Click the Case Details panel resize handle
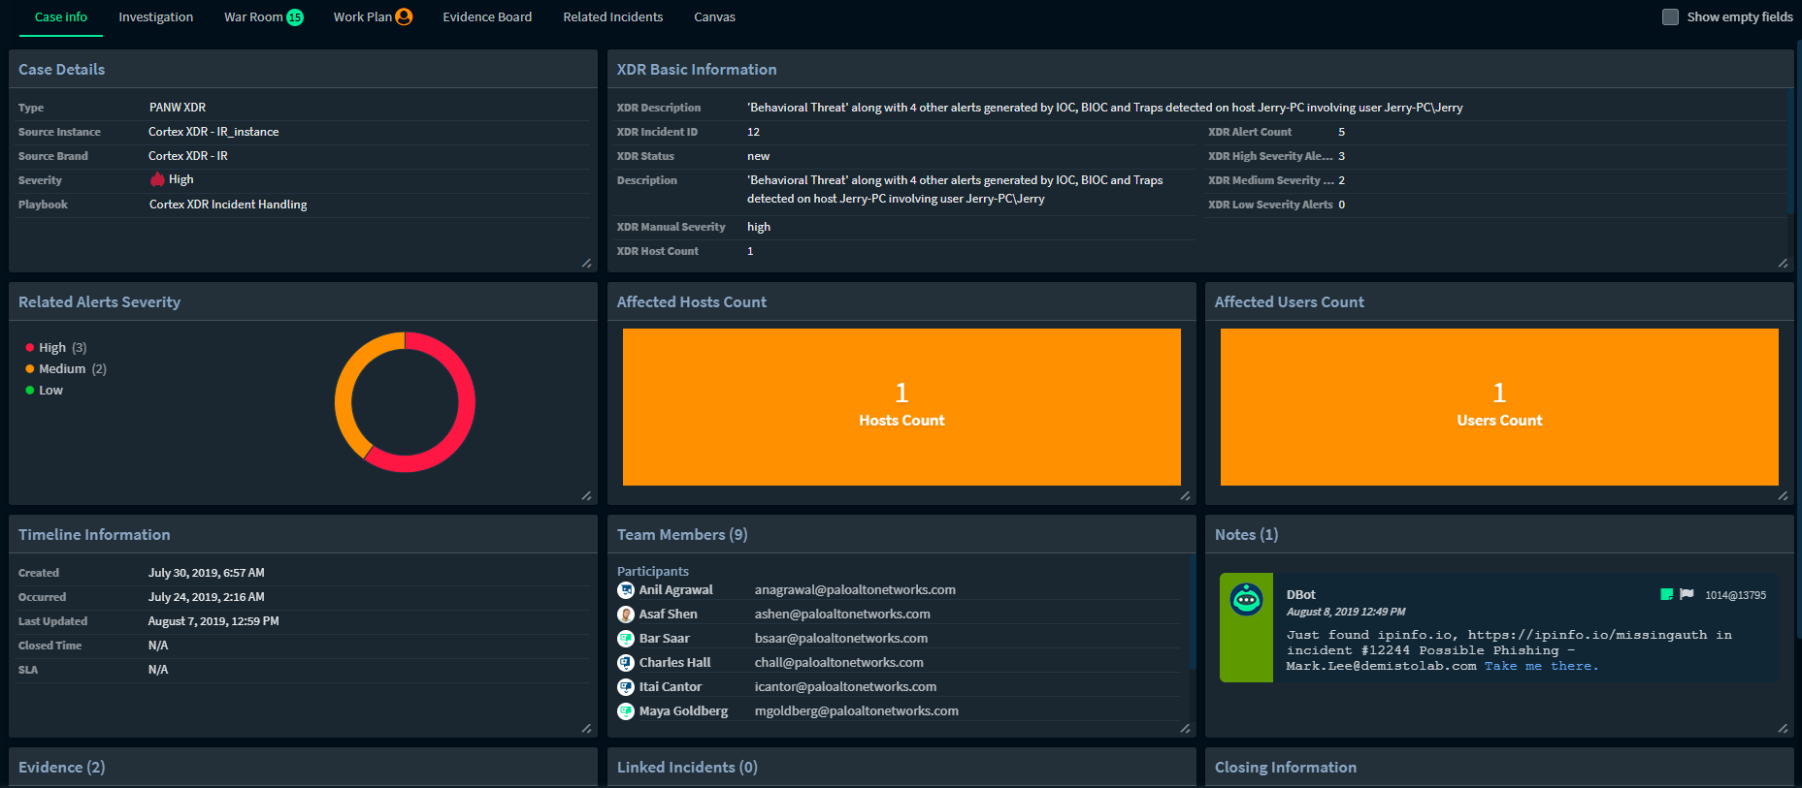This screenshot has width=1802, height=788. coord(586,263)
